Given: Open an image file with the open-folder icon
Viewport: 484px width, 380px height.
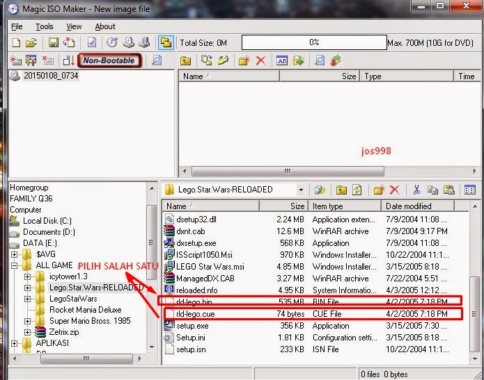Looking at the screenshot, I should click(x=31, y=43).
